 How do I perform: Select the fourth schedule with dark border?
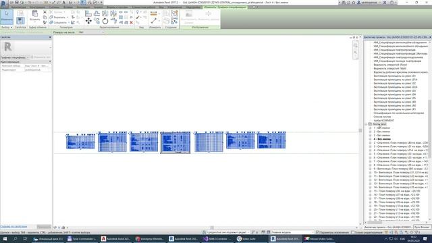175,142
